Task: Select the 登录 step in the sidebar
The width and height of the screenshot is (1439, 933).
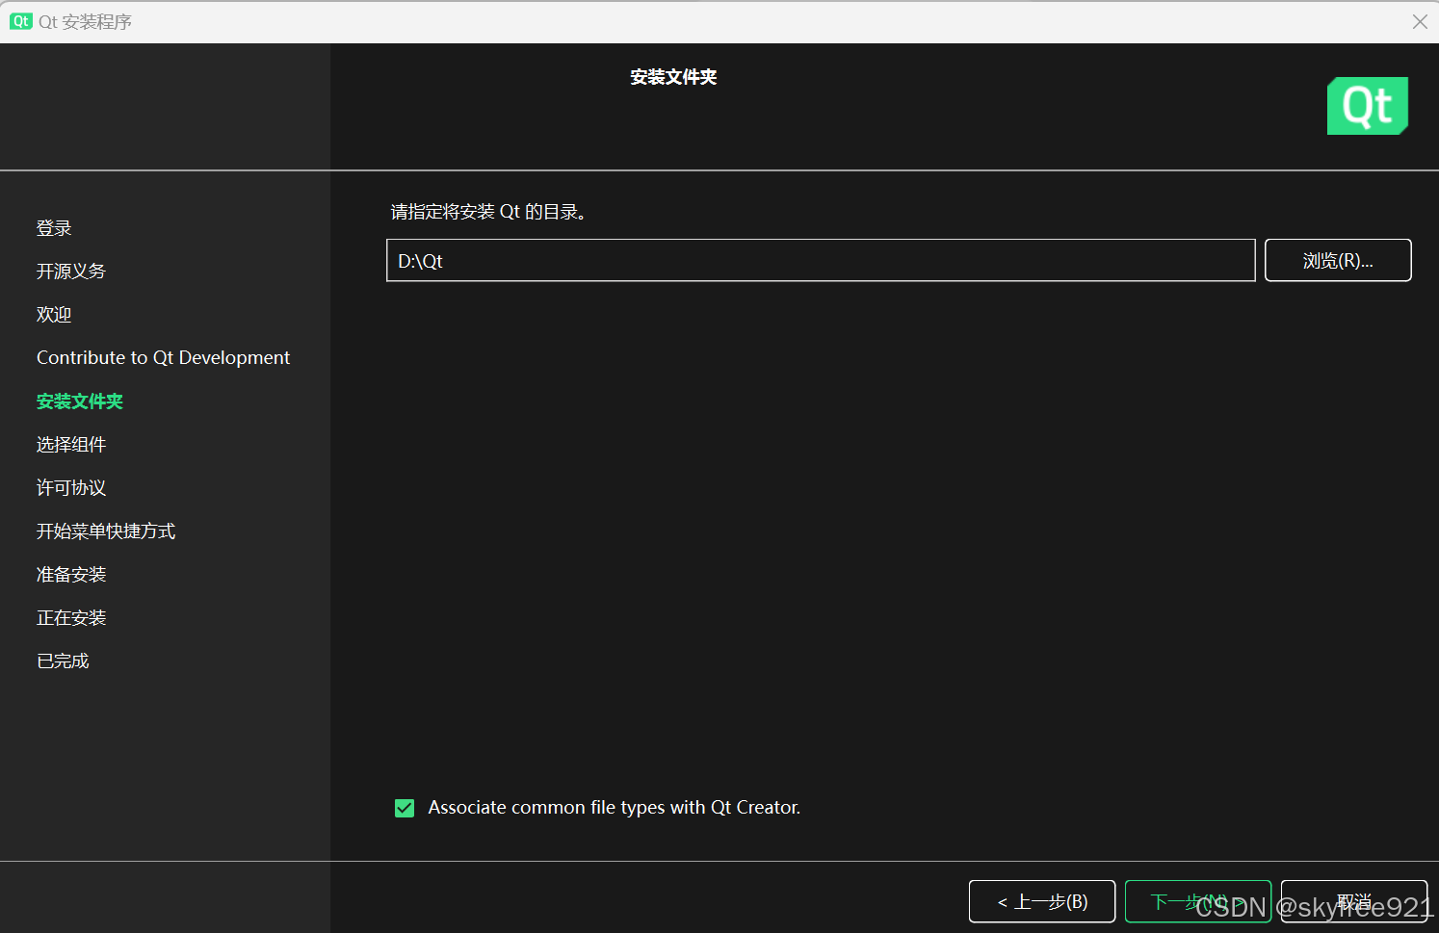Action: click(x=54, y=228)
